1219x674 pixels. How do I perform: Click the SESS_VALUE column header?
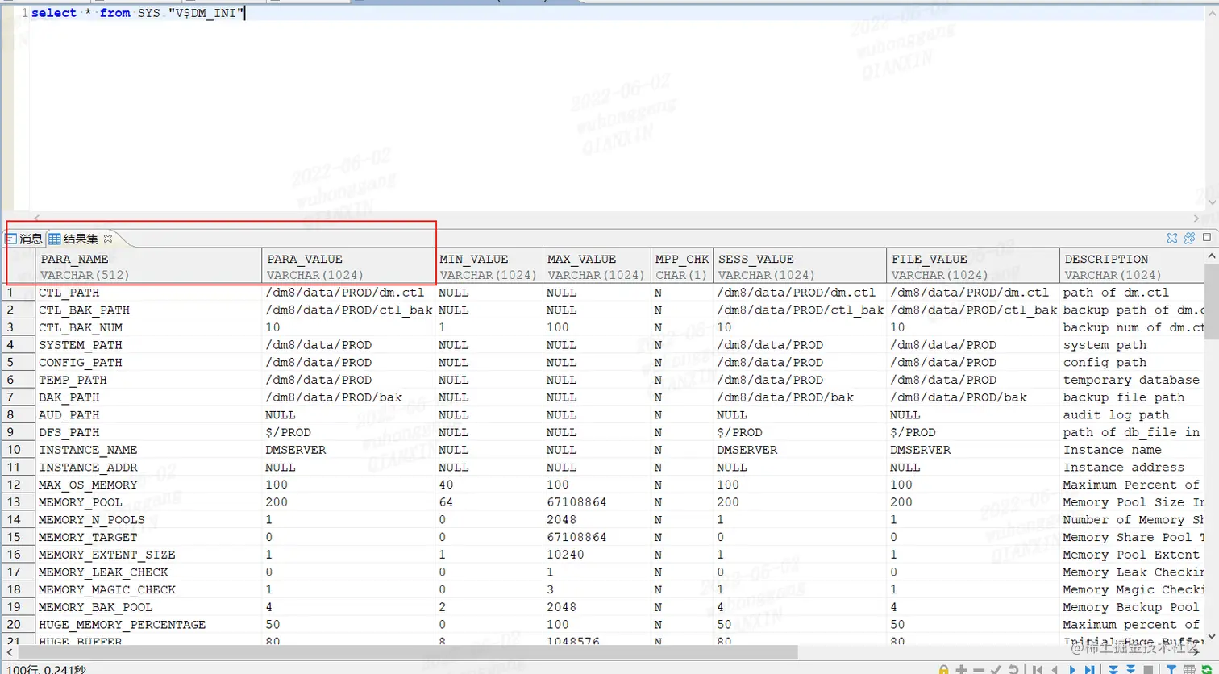pyautogui.click(x=800, y=267)
